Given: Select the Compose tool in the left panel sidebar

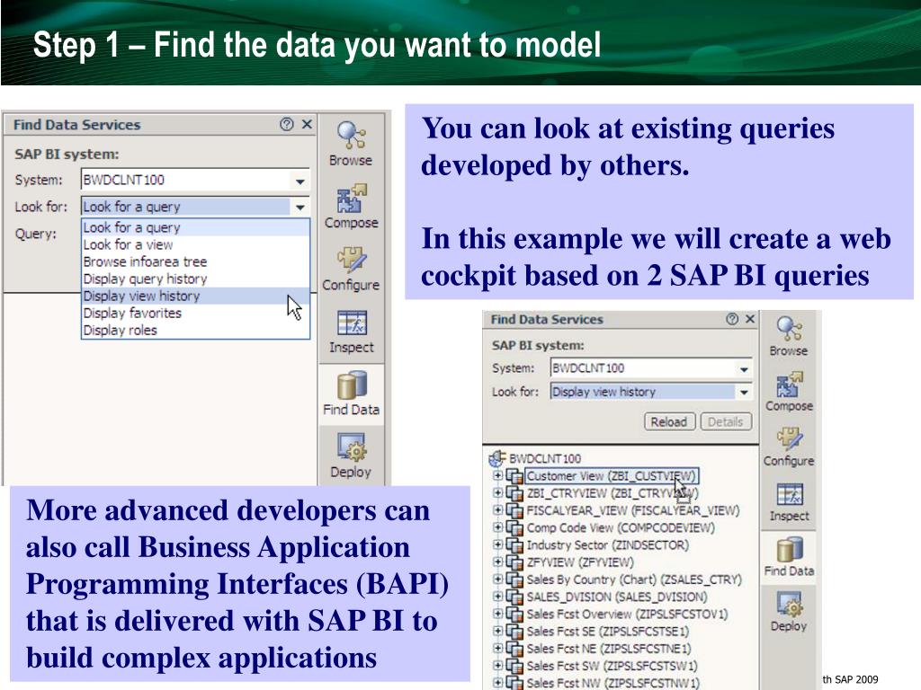Looking at the screenshot, I should 352,207.
